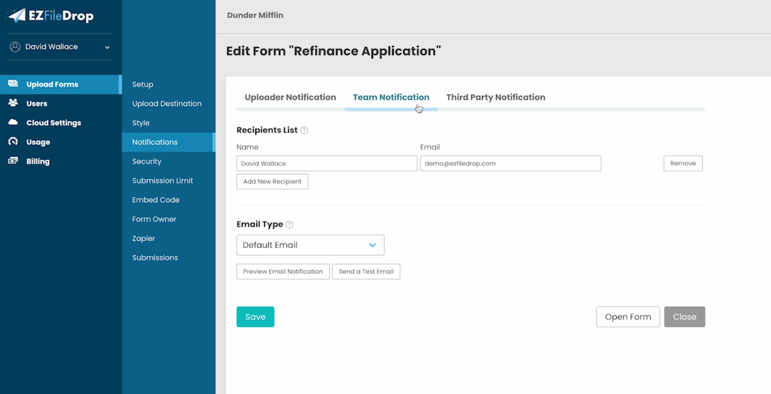Click the Save button
The width and height of the screenshot is (771, 394).
255,317
